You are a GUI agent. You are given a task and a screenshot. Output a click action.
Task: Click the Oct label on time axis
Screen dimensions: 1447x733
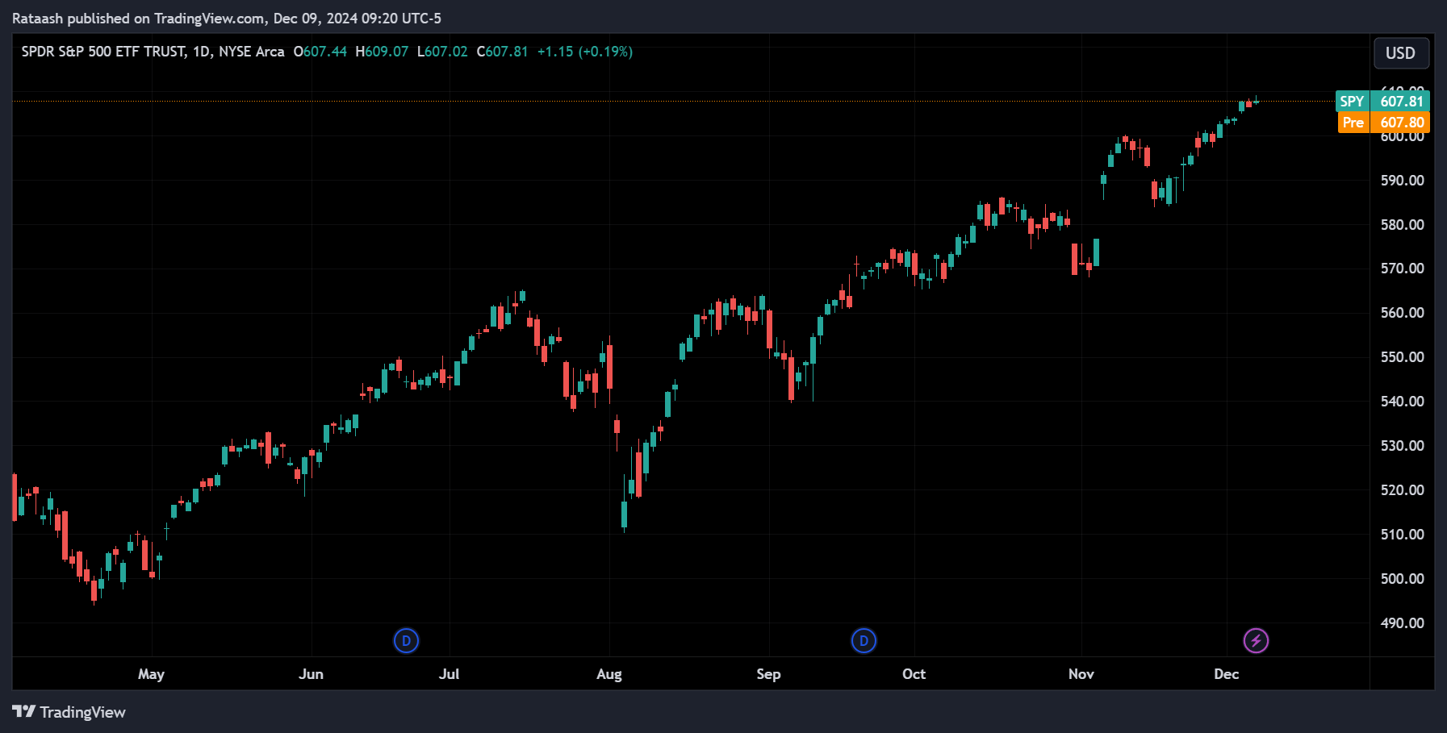[914, 674]
